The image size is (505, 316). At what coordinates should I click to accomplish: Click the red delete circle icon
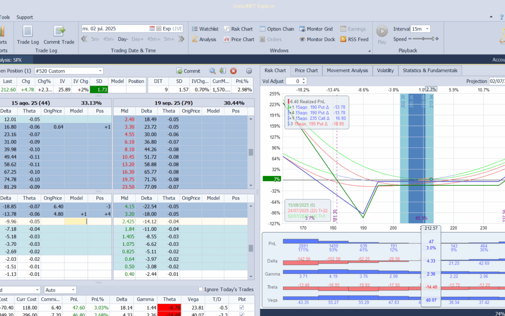pyautogui.click(x=233, y=71)
